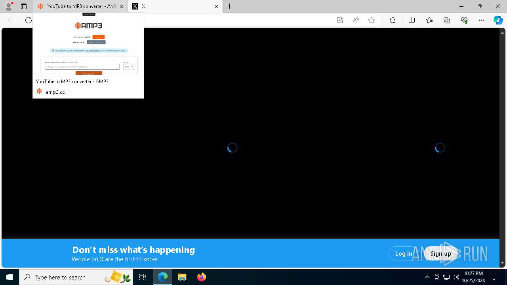507x285 pixels.
Task: Click the App available install icon
Action: [339, 20]
